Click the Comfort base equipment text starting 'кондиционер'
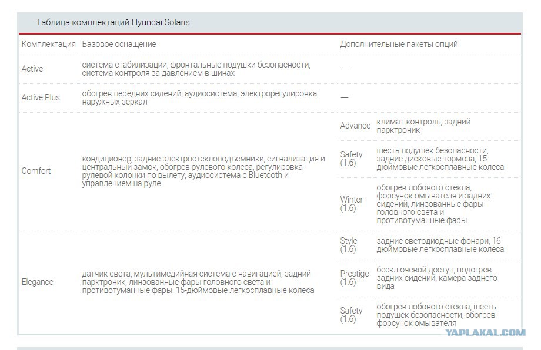 click(203, 171)
